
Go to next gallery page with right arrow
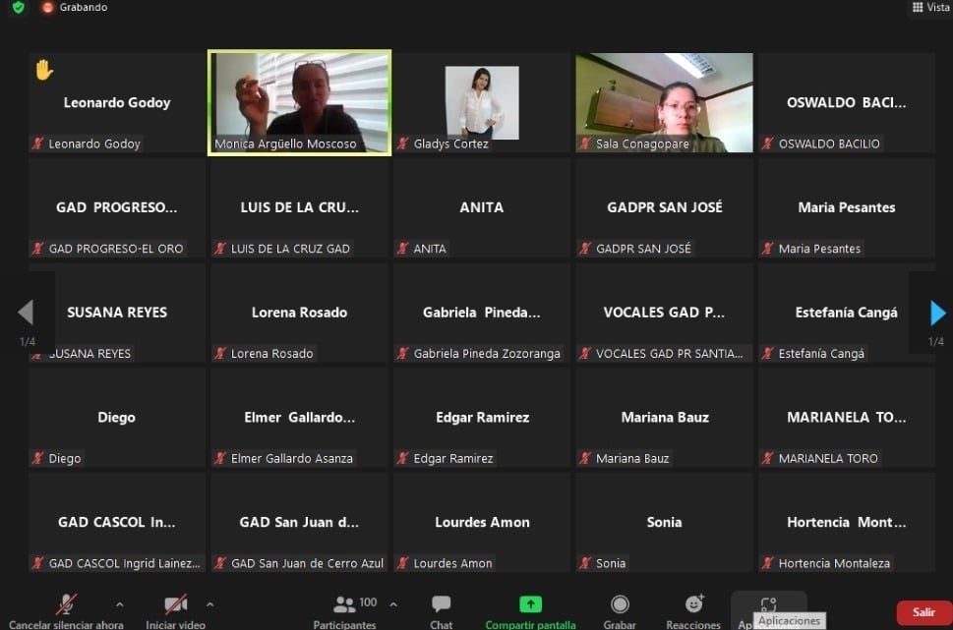937,314
